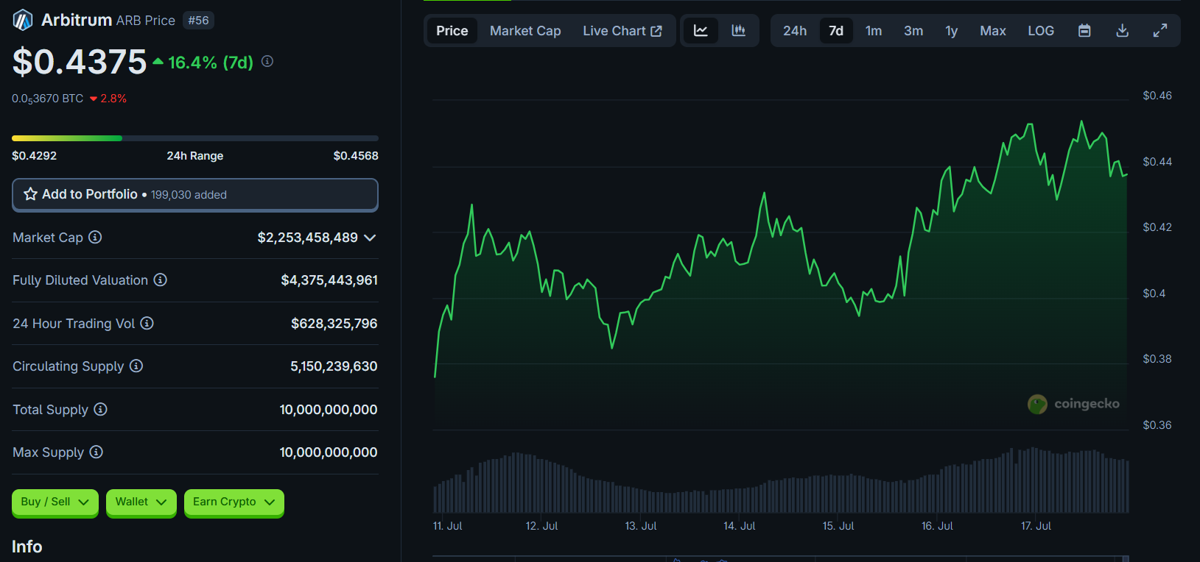Open the Buy / Sell dropdown
1200x562 pixels.
tap(55, 502)
